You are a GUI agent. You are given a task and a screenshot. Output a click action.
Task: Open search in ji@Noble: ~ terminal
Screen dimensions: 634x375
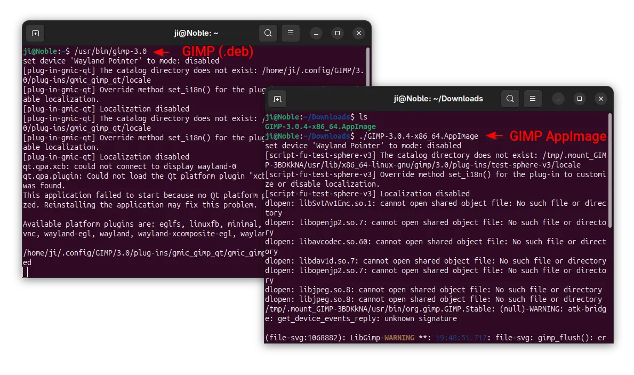268,33
